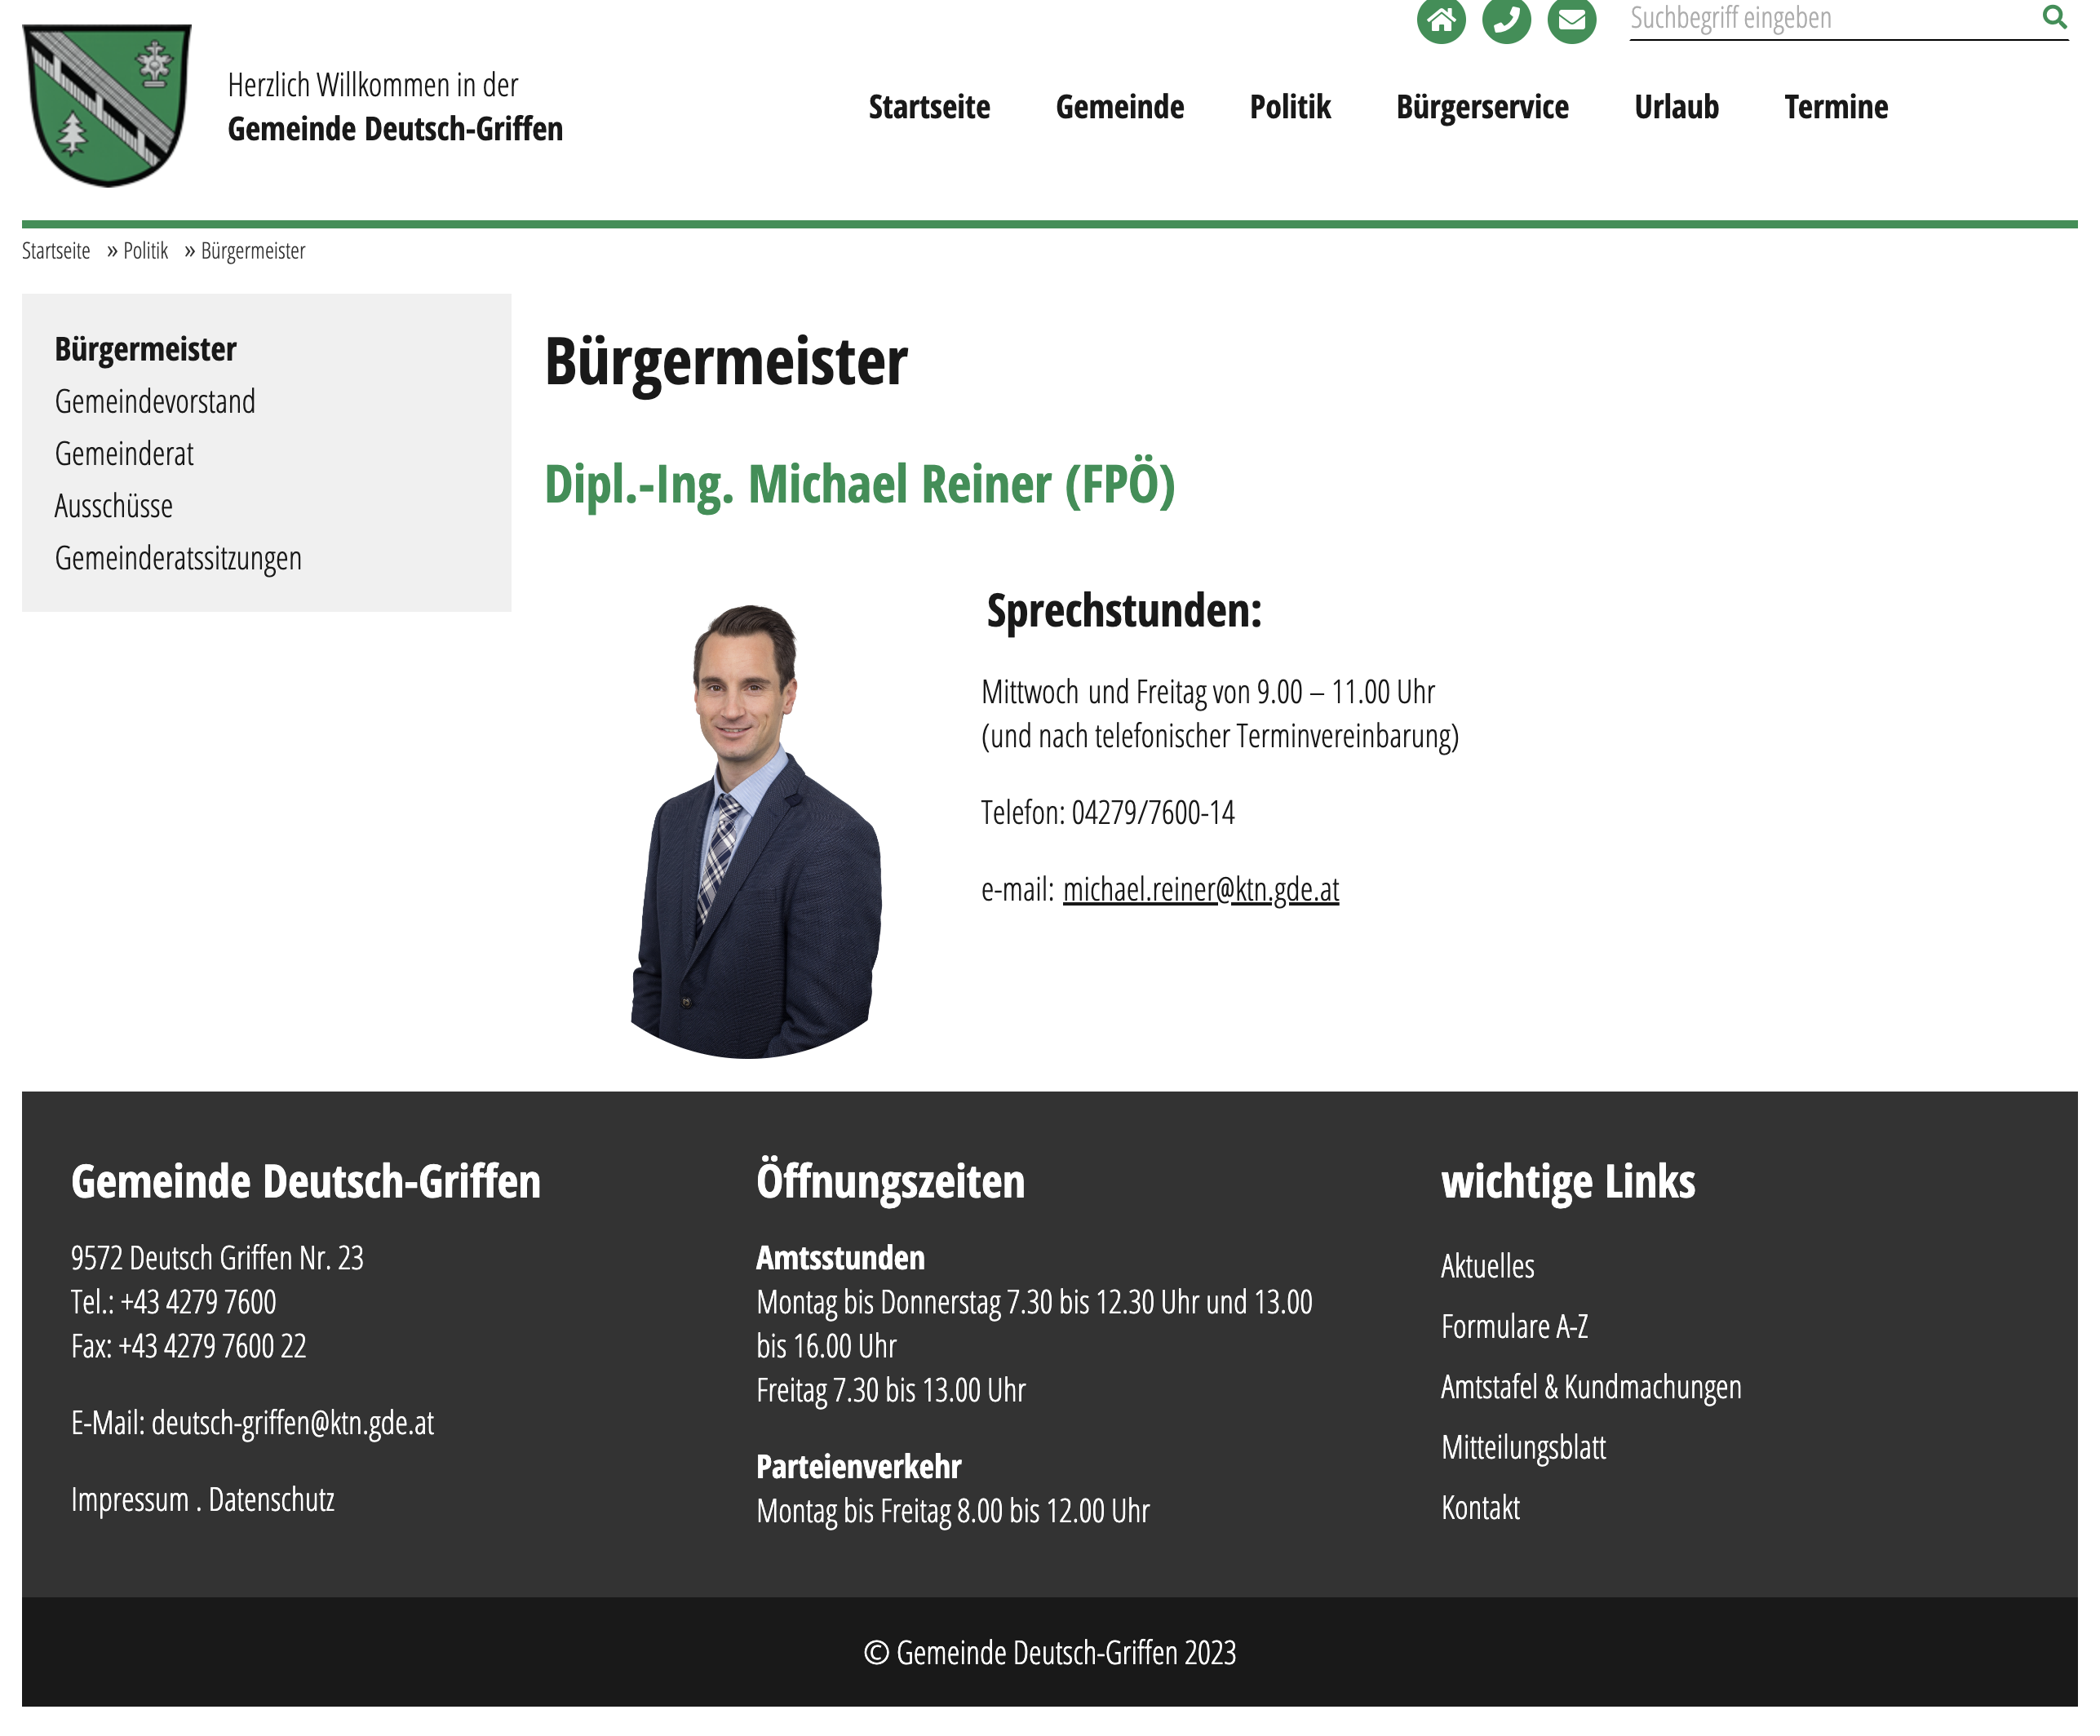
Task: Click the Fax: +43 4279 7600 22 text
Action: pyautogui.click(x=188, y=1346)
